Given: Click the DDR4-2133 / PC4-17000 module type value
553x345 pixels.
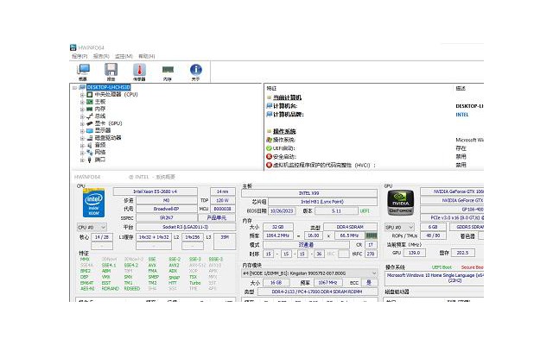Looking at the screenshot, I should click(x=317, y=292).
